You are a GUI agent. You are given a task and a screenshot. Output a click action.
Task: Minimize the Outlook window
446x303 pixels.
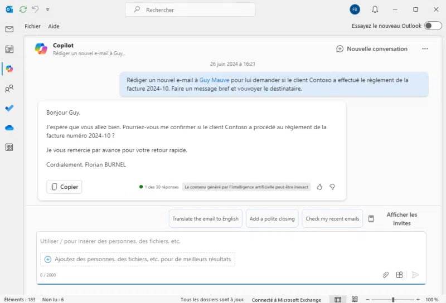pos(395,9)
